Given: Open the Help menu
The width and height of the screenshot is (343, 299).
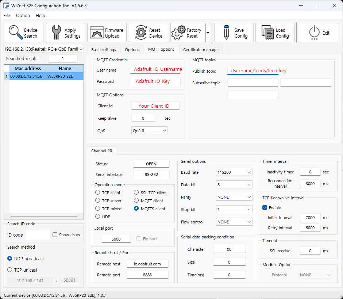Looking at the screenshot, I should point(41,16).
